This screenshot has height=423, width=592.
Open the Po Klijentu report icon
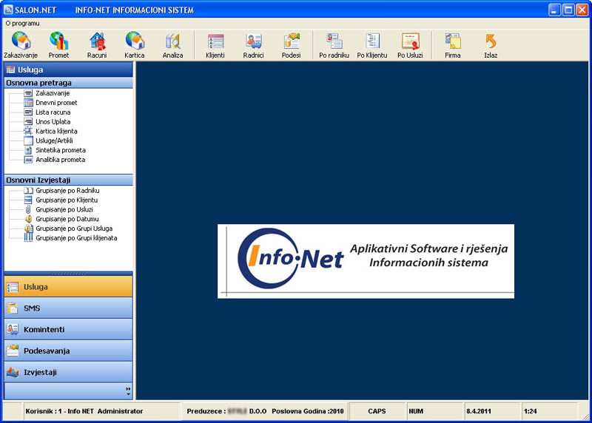pyautogui.click(x=372, y=45)
